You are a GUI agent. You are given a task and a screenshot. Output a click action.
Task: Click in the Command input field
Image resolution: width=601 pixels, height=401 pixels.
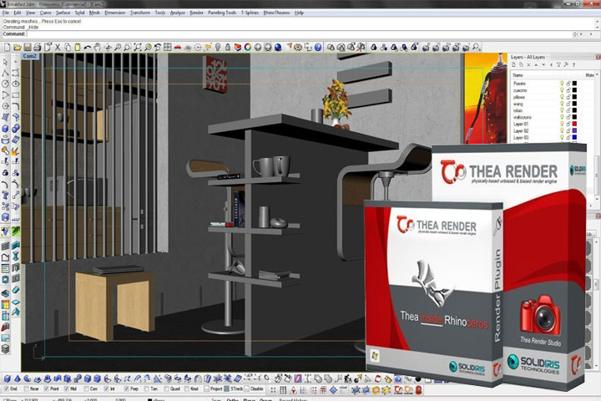pos(299,34)
